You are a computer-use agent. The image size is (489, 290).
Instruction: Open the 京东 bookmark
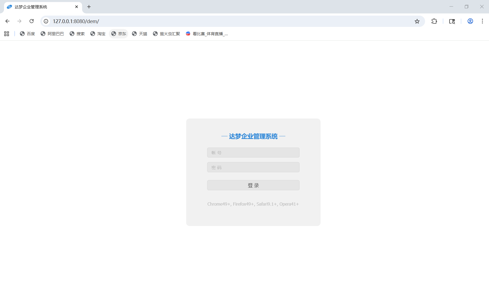click(x=119, y=34)
